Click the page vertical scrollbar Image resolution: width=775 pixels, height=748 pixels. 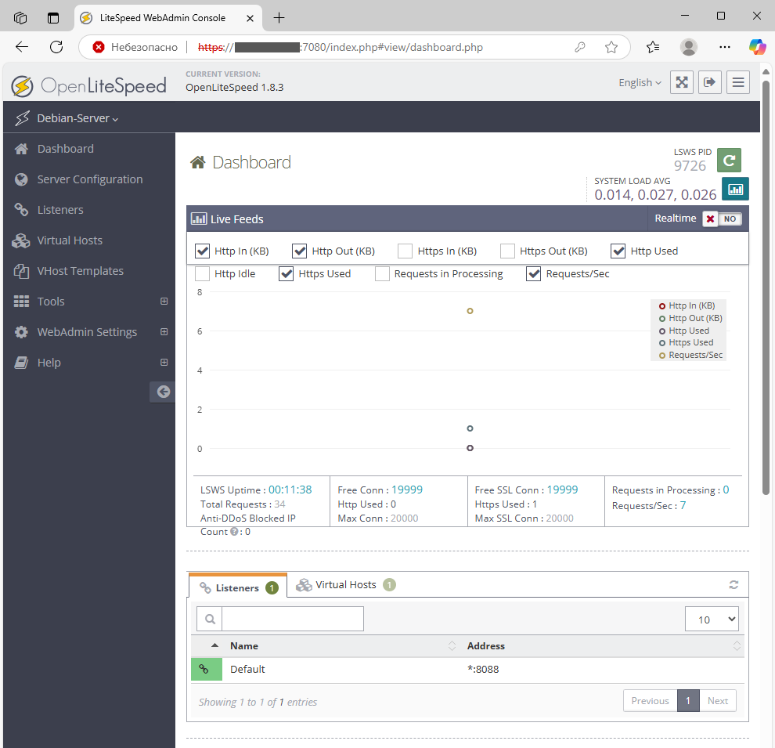click(x=766, y=287)
